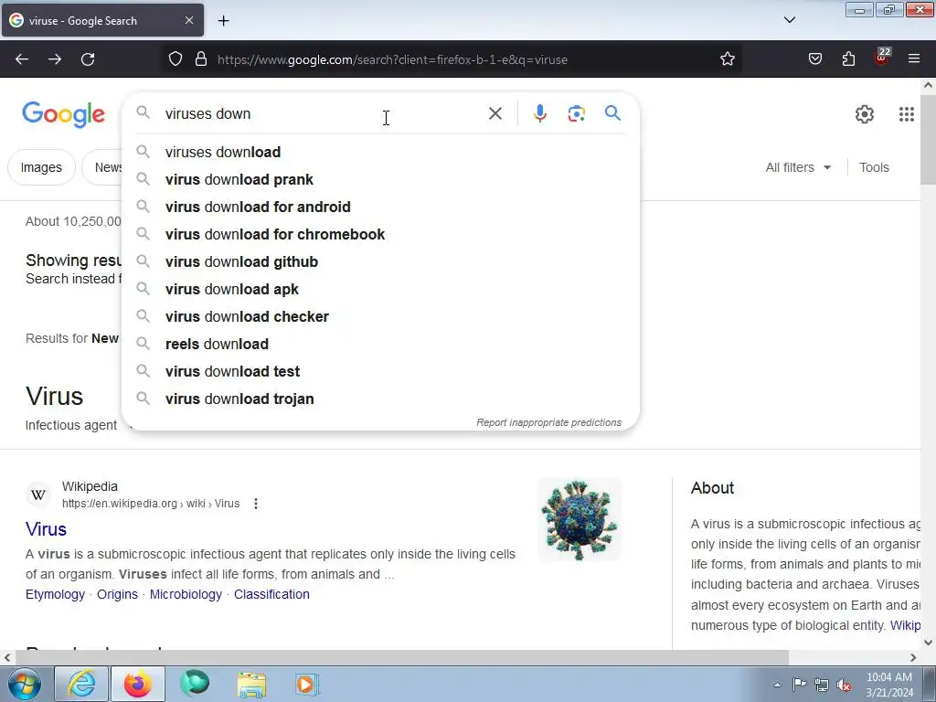
Task: Open the virus illustration thumbnail
Action: point(580,520)
